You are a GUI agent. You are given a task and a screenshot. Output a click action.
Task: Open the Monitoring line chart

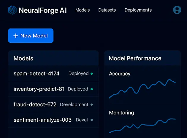(142, 126)
